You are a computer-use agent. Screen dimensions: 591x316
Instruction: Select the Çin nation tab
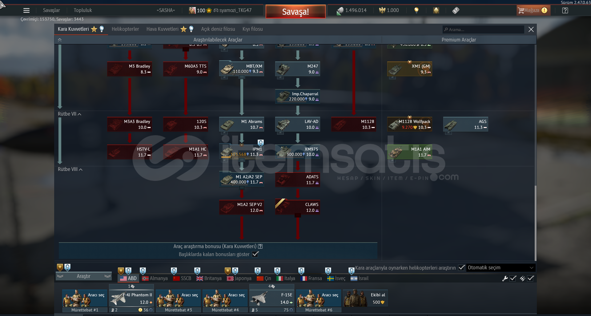(264, 278)
